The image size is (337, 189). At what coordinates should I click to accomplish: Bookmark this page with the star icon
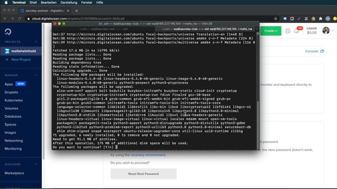point(275,19)
